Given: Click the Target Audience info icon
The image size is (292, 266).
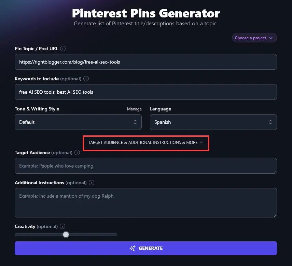Looking at the screenshot, I should 77,152.
